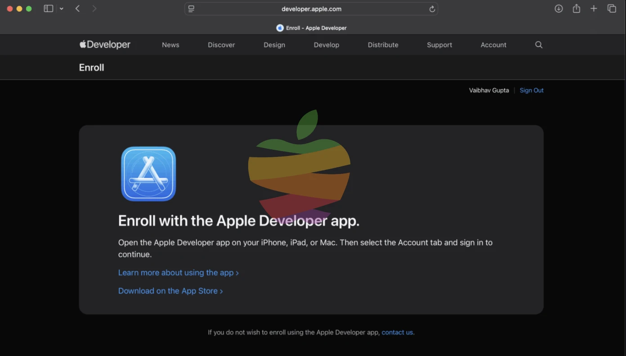This screenshot has height=356, width=626.
Task: Open the sidebar options dropdown arrow
Action: [x=62, y=9]
